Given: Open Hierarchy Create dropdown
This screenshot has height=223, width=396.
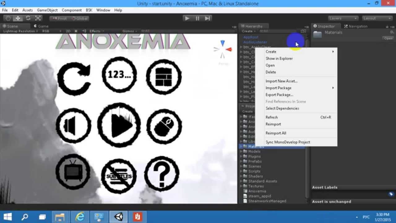Looking at the screenshot, I should pyautogui.click(x=249, y=31).
